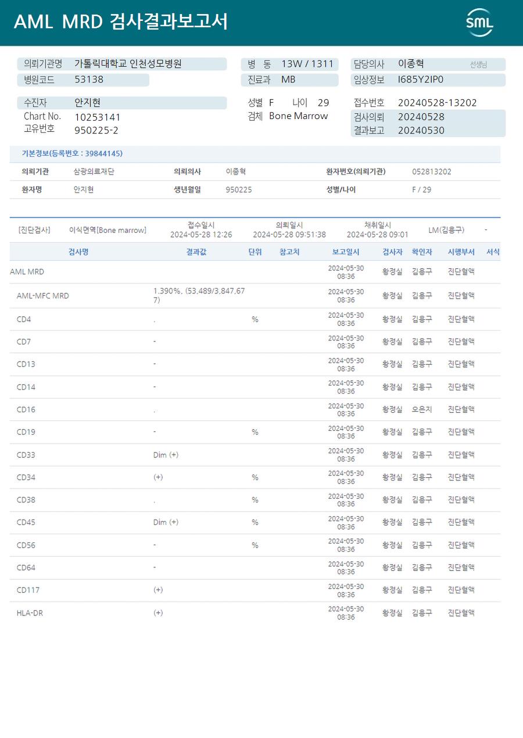The width and height of the screenshot is (523, 738).
Task: Select the AML-MFC MRD result 1.390% value
Action: (199, 296)
